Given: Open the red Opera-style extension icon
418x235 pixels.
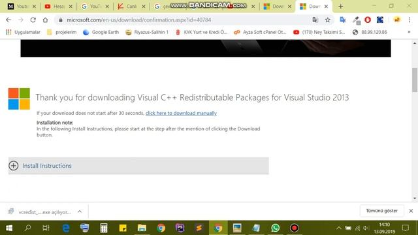Looking at the screenshot, I should pyautogui.click(x=368, y=20).
